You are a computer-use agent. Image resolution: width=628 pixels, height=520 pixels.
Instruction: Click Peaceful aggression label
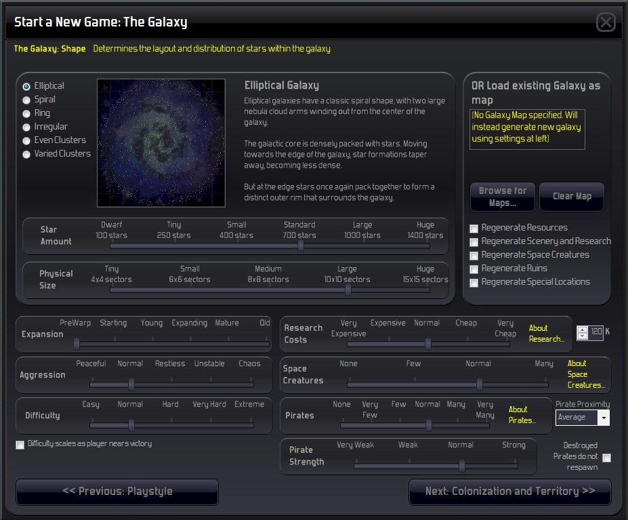[91, 363]
